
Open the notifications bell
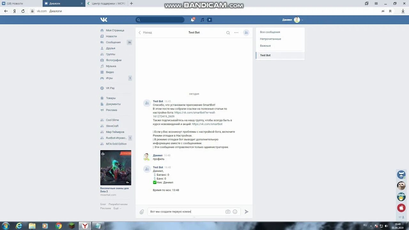(192, 20)
